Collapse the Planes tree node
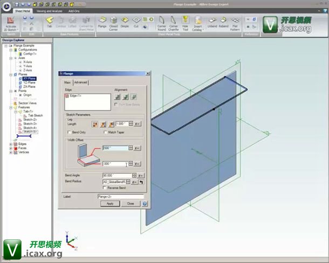 (x=11, y=75)
